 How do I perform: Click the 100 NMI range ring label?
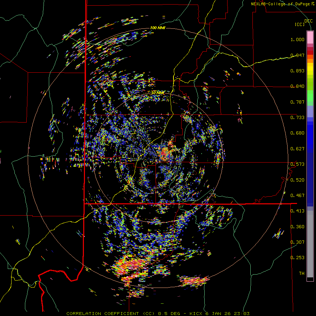pos(158,28)
